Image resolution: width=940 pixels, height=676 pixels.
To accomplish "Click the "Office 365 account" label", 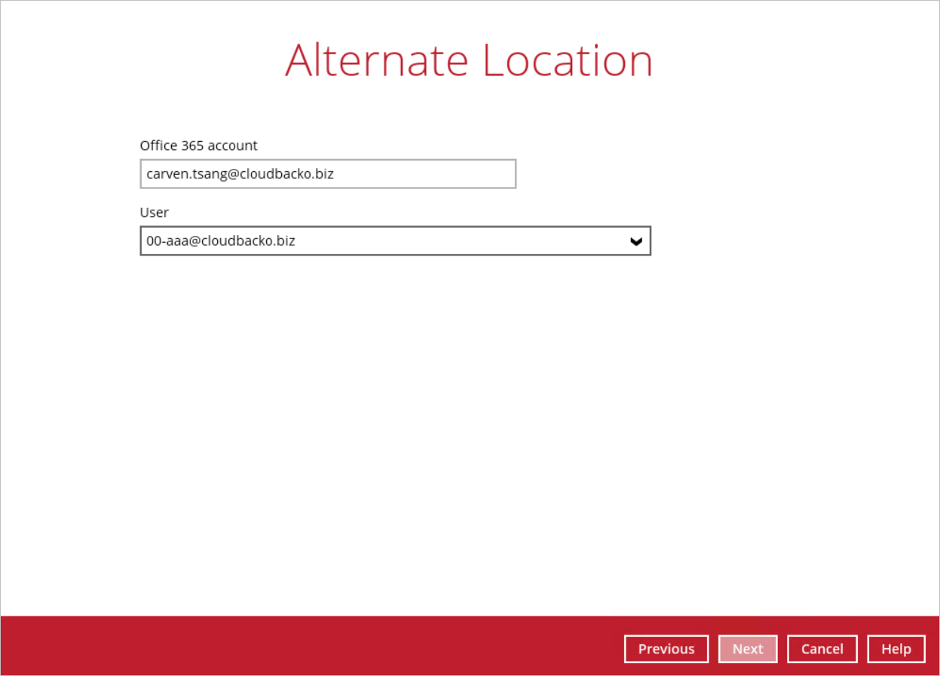I will click(x=198, y=145).
